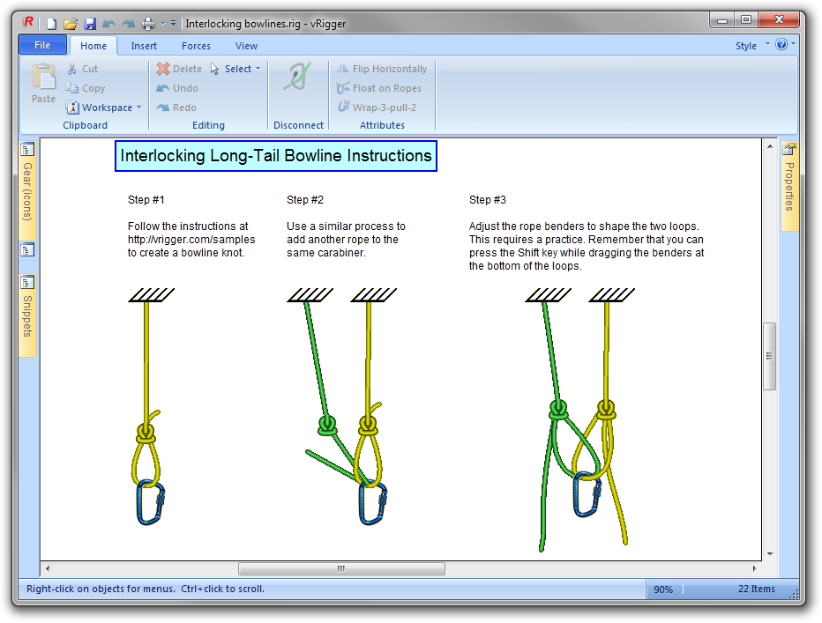The height and width of the screenshot is (623, 822).
Task: Click the 90% zoom level in status bar
Action: click(x=663, y=590)
